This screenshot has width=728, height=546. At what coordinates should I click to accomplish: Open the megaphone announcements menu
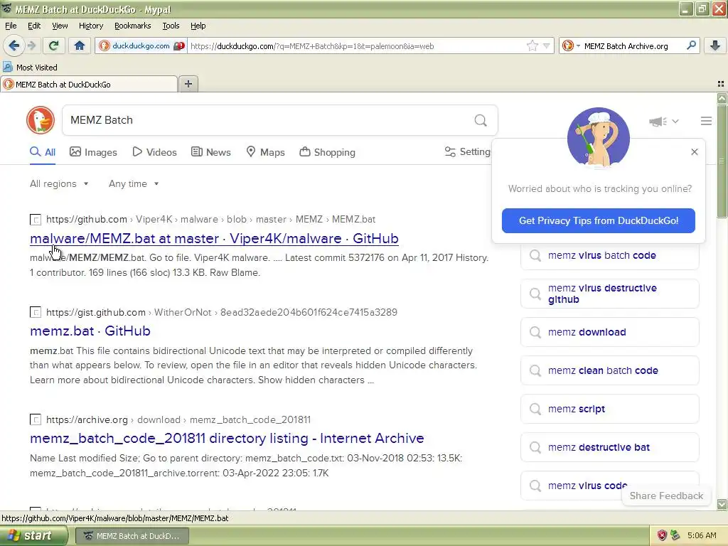coord(664,121)
